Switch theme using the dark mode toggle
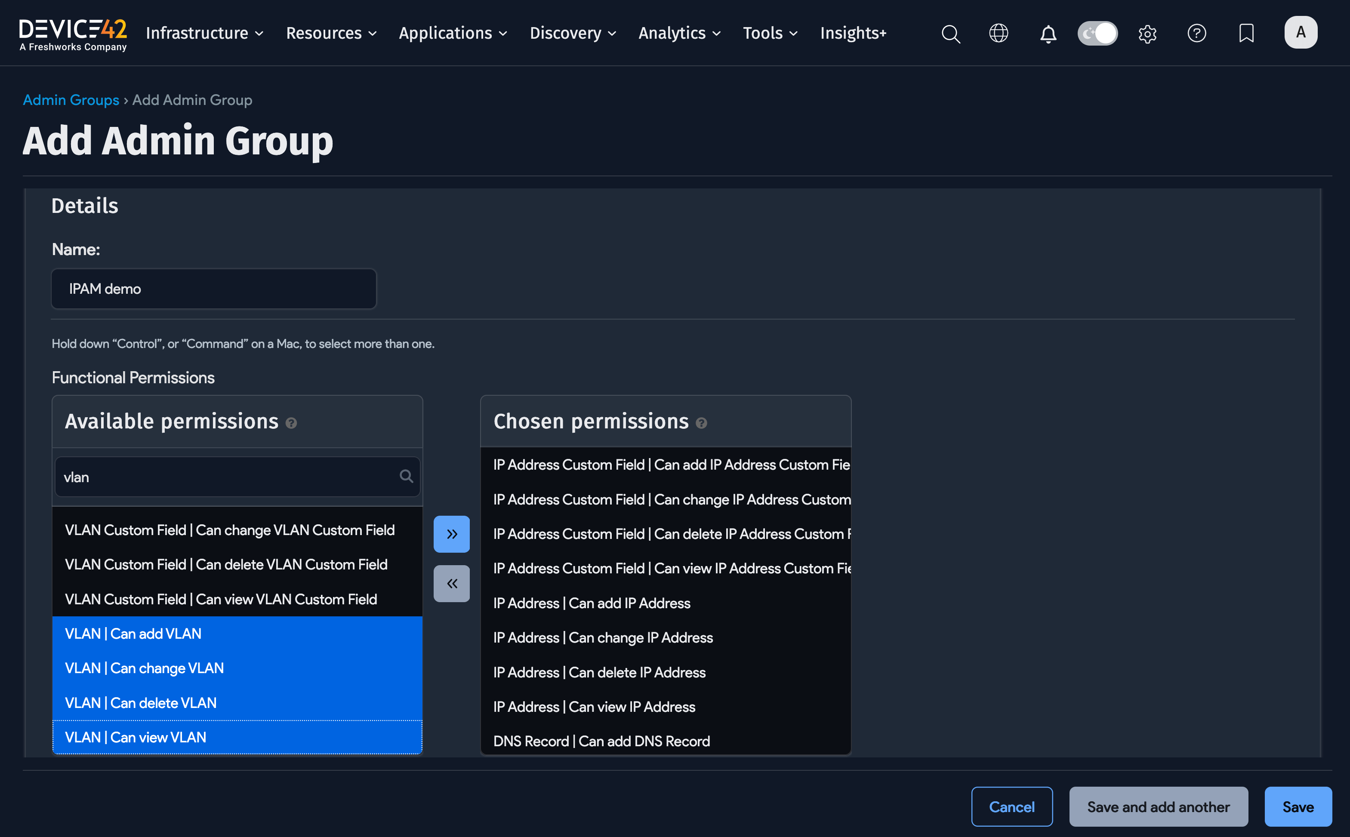This screenshot has width=1350, height=837. pyautogui.click(x=1097, y=33)
